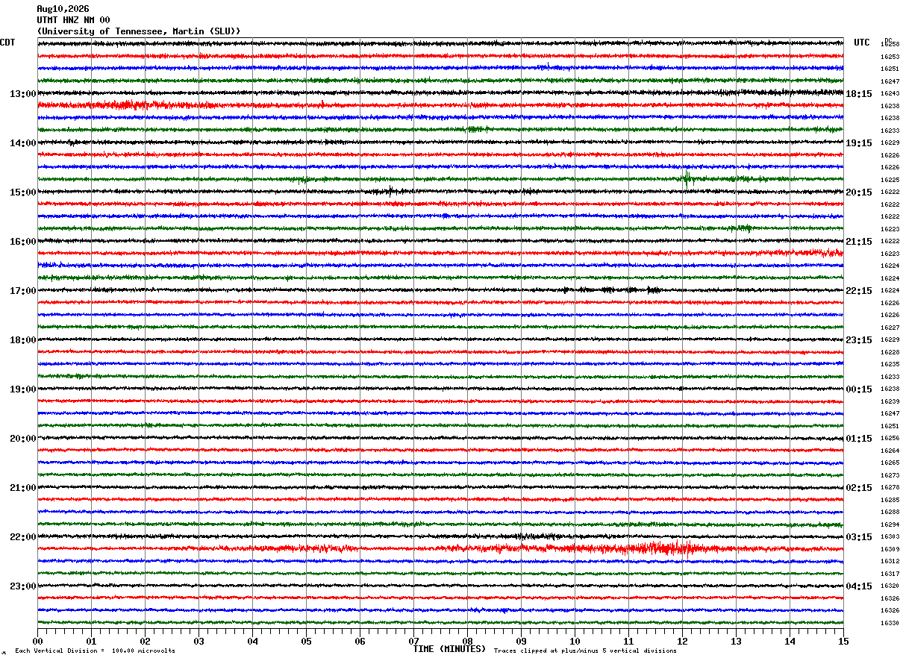Click the DC offset value '16330'
Screen dimensions: 903x661
(x=890, y=623)
